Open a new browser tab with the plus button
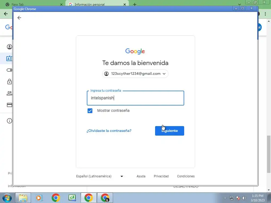 click(135, 4)
